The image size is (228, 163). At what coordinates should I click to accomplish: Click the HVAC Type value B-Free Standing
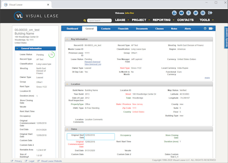pyautogui.click(x=92, y=108)
